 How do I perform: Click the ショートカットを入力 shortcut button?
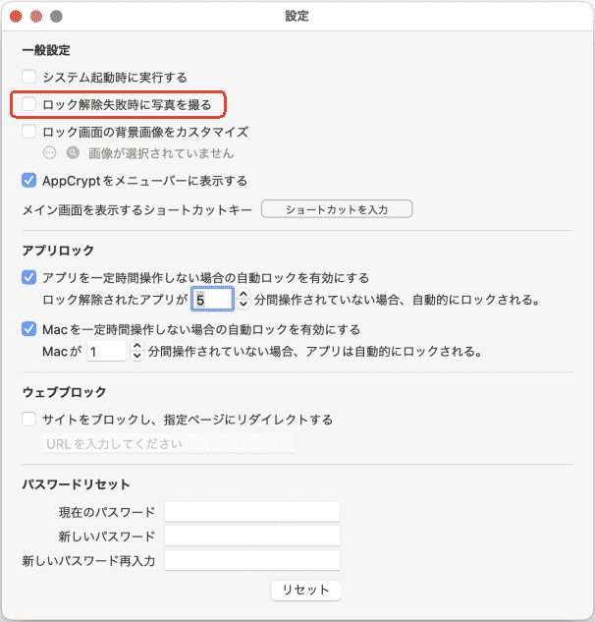click(337, 209)
